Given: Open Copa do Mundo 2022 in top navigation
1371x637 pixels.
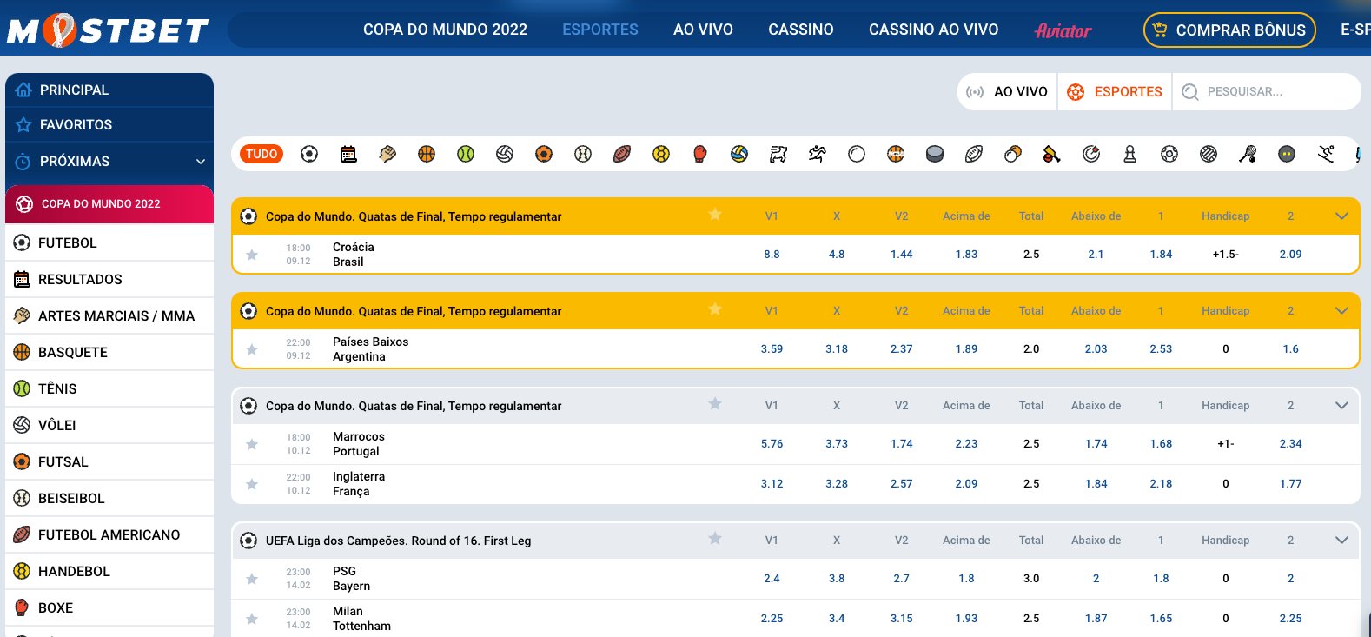Looking at the screenshot, I should click(x=445, y=30).
